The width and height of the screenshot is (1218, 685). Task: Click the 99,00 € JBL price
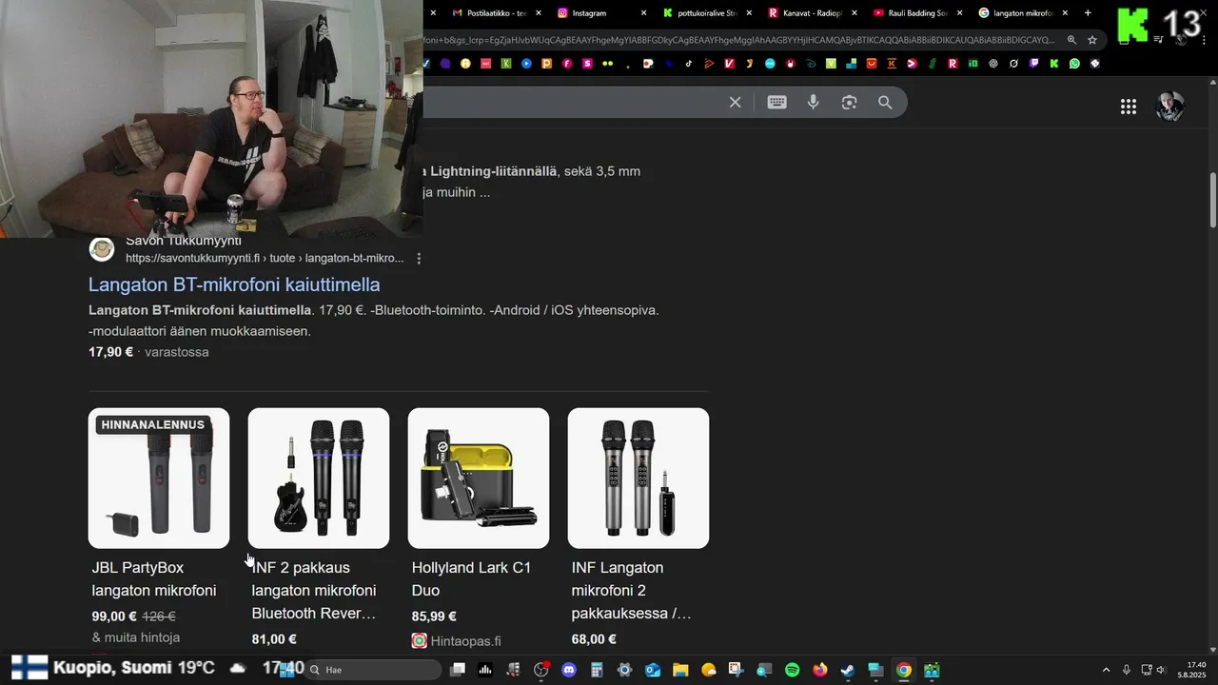click(x=114, y=616)
